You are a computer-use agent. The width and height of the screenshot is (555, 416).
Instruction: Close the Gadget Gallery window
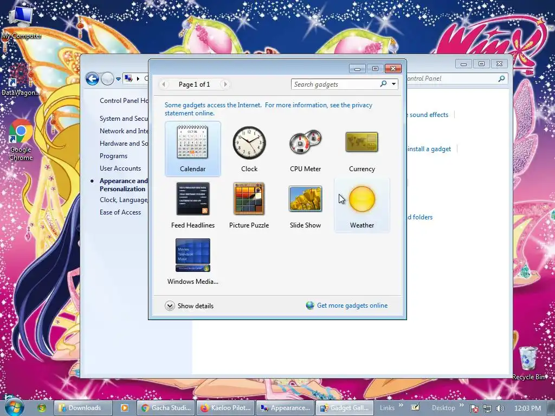point(393,69)
